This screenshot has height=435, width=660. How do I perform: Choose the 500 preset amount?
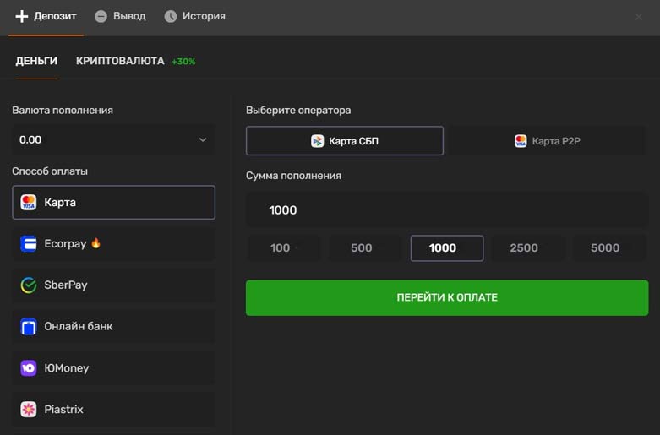point(361,248)
